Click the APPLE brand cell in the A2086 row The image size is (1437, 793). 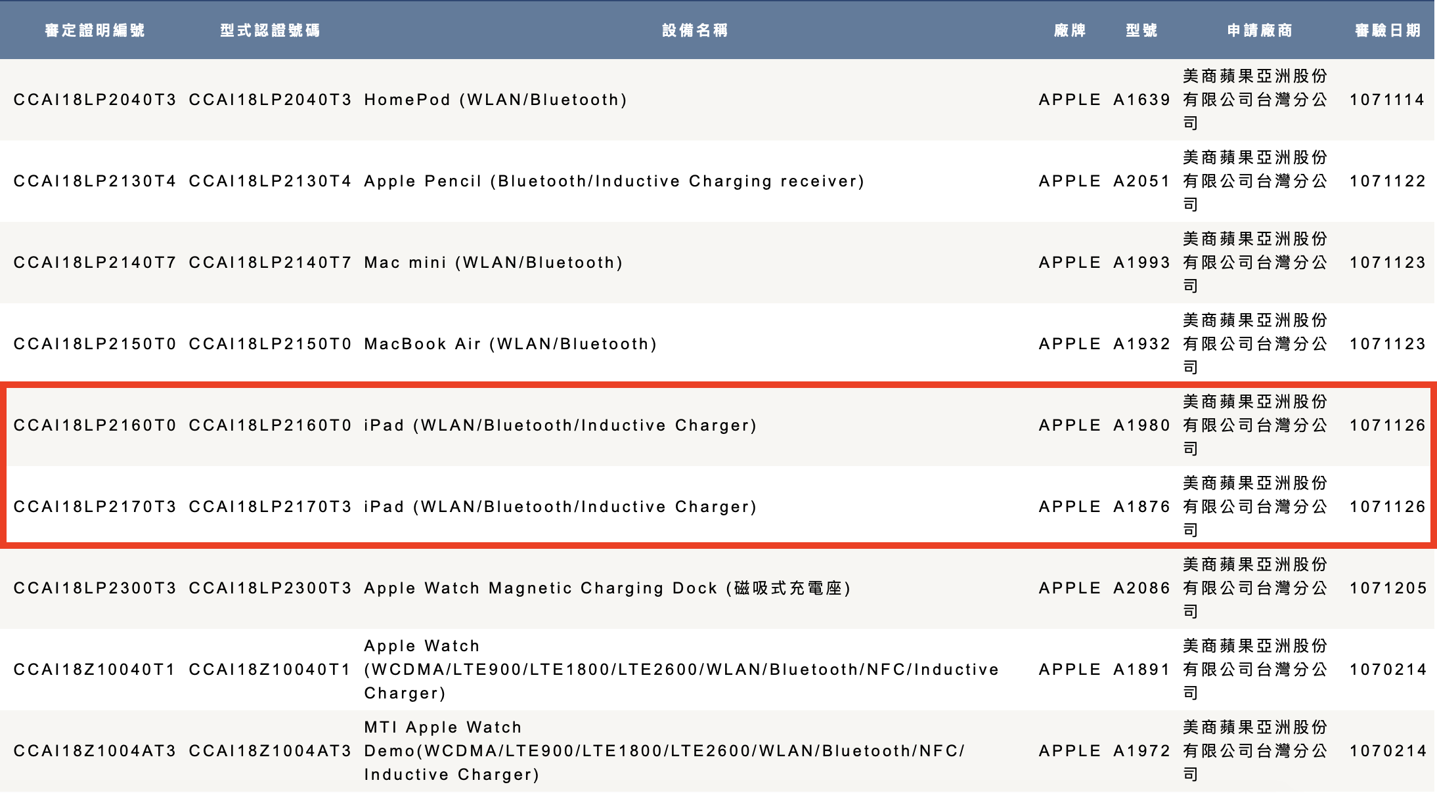click(x=1069, y=588)
